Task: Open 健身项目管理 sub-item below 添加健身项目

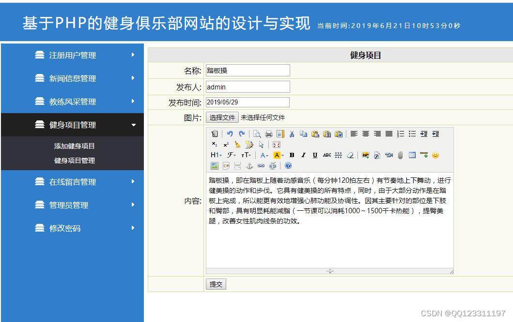Action: pyautogui.click(x=75, y=161)
